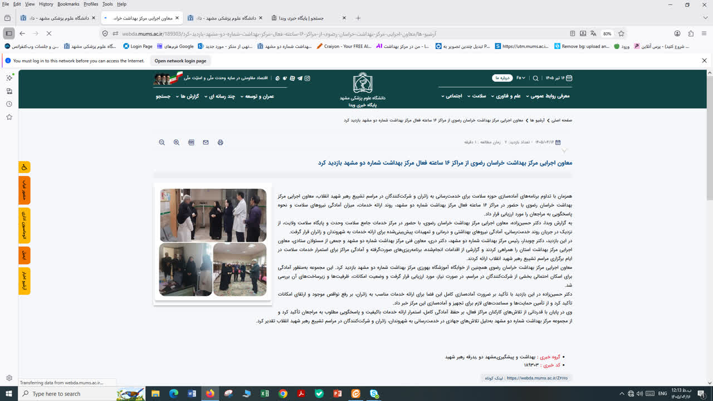Click the 80% page zoom indicator
This screenshot has height=401, width=713.
click(x=607, y=33)
